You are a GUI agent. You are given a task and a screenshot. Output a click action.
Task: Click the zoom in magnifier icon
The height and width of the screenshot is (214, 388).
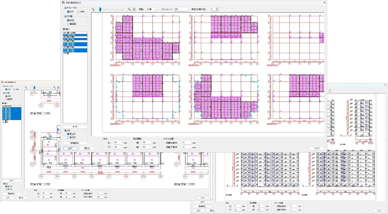coord(129,9)
